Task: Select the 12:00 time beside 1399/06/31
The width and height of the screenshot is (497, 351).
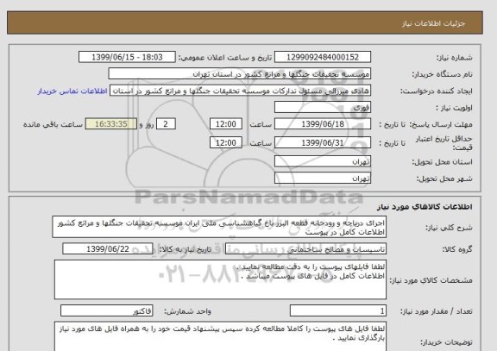Action: point(226,142)
